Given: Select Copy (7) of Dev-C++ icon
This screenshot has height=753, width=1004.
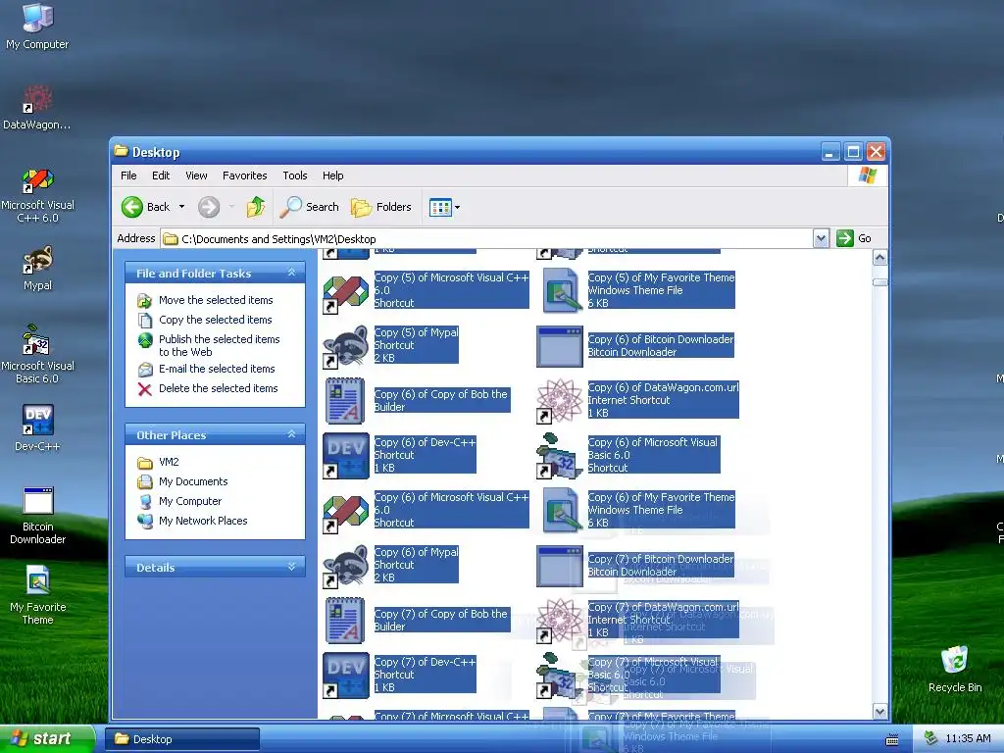Looking at the screenshot, I should pyautogui.click(x=346, y=676).
